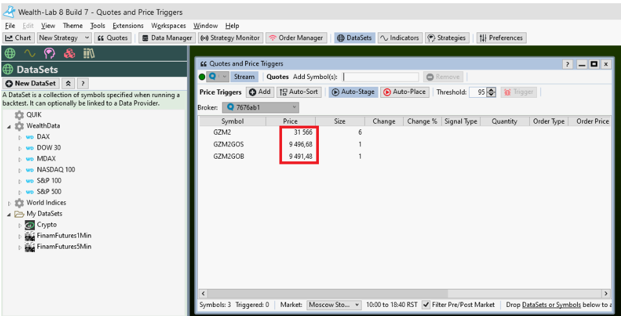This screenshot has height=316, width=621.
Task: Collapse all with the double-chevron button
Action: tap(68, 84)
